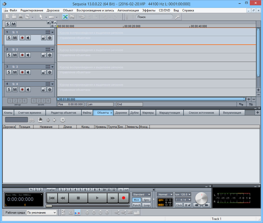The height and width of the screenshot is (223, 263).
Task: Select the mouse pointer tool
Action: 41,17
